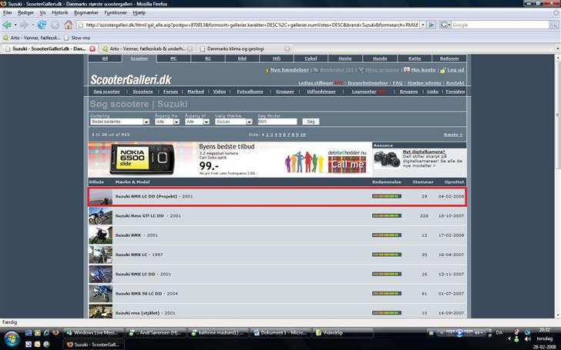This screenshot has height=350, width=561.
Task: Go to the Næste results page link
Action: click(x=453, y=134)
